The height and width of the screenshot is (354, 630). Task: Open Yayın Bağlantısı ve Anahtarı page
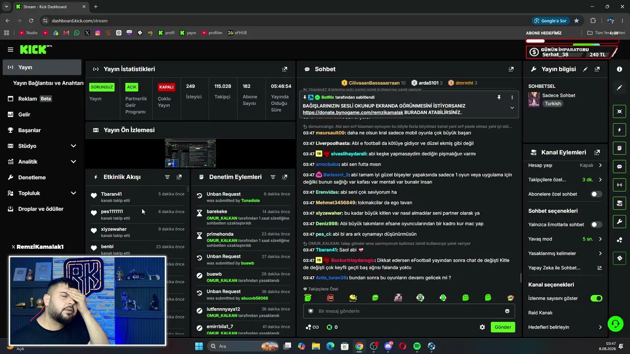click(48, 83)
